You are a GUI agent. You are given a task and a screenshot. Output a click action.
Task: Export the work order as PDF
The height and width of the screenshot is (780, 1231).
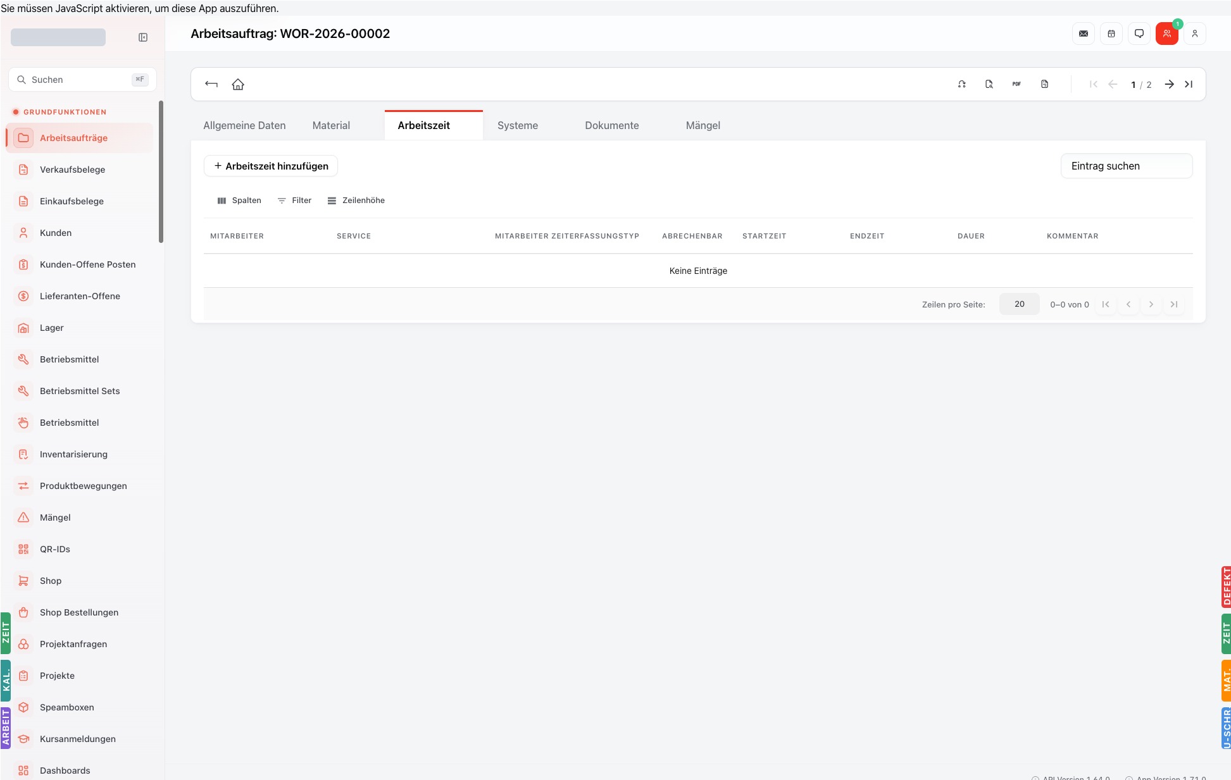[x=1016, y=84]
